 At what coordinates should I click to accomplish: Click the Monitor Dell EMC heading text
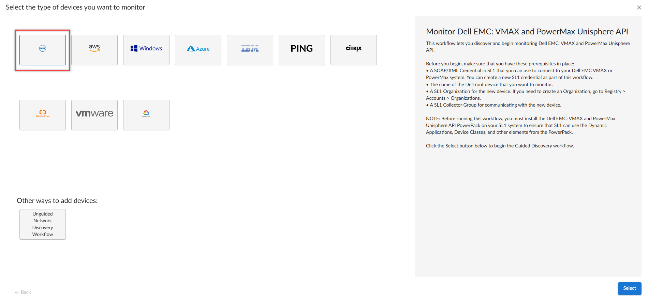coord(527,32)
